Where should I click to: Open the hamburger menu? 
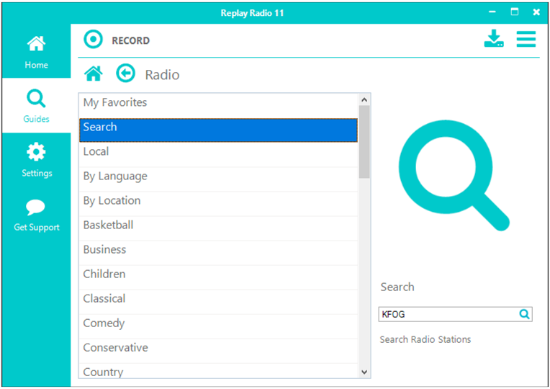coord(526,39)
